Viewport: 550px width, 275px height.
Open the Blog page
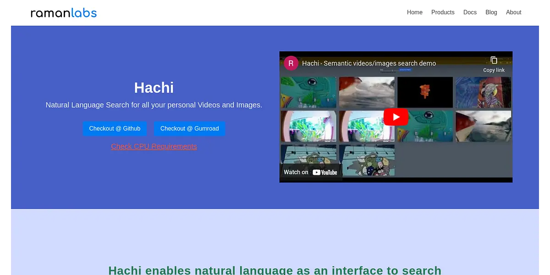[491, 12]
